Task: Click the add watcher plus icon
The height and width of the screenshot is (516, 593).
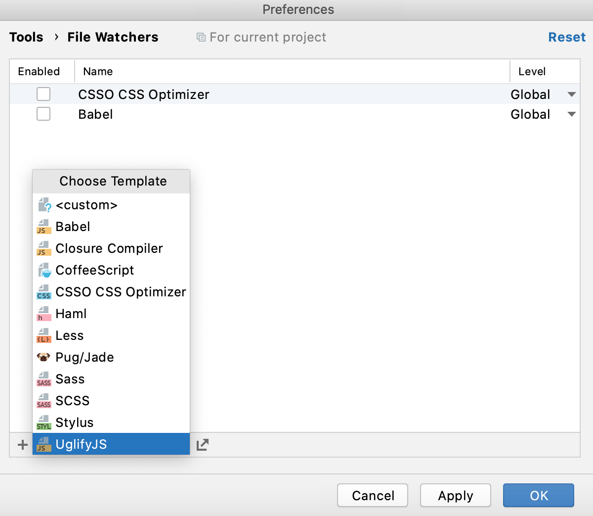Action: [22, 445]
